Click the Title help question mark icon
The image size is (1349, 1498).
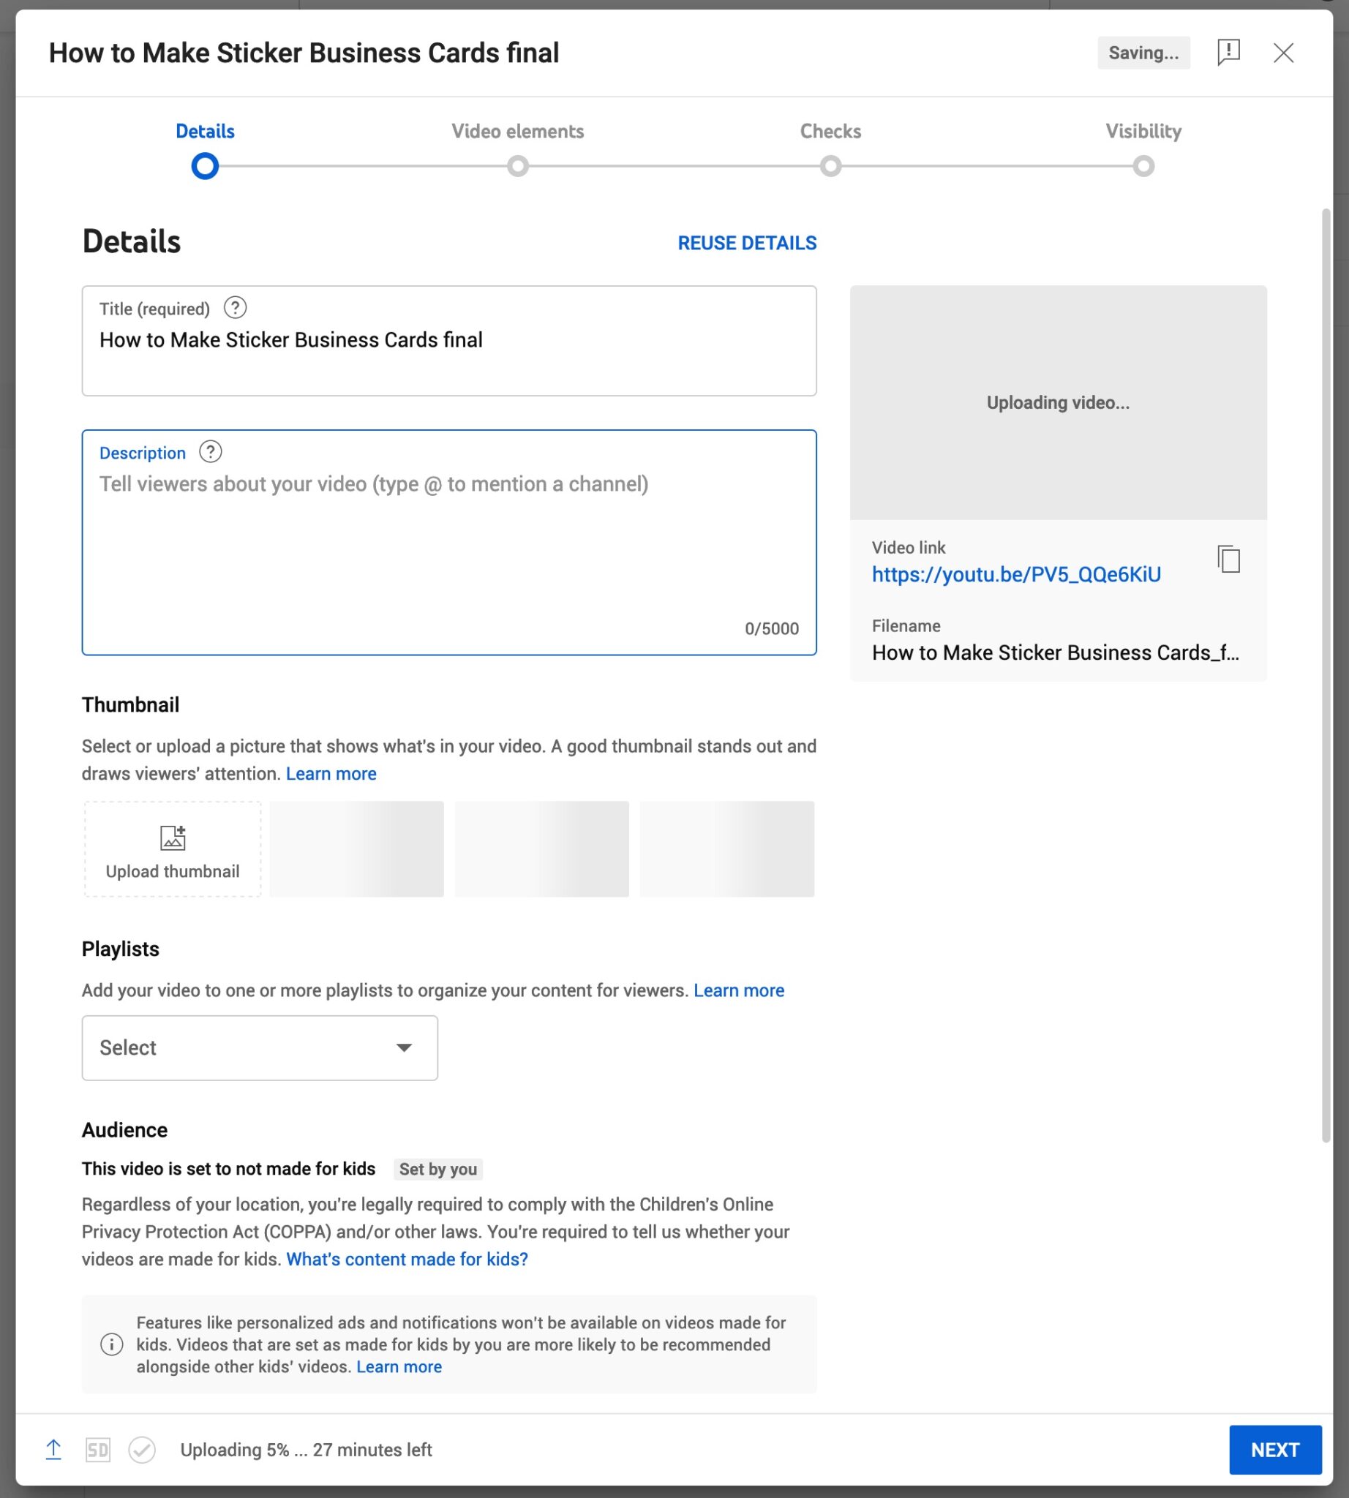pyautogui.click(x=235, y=309)
